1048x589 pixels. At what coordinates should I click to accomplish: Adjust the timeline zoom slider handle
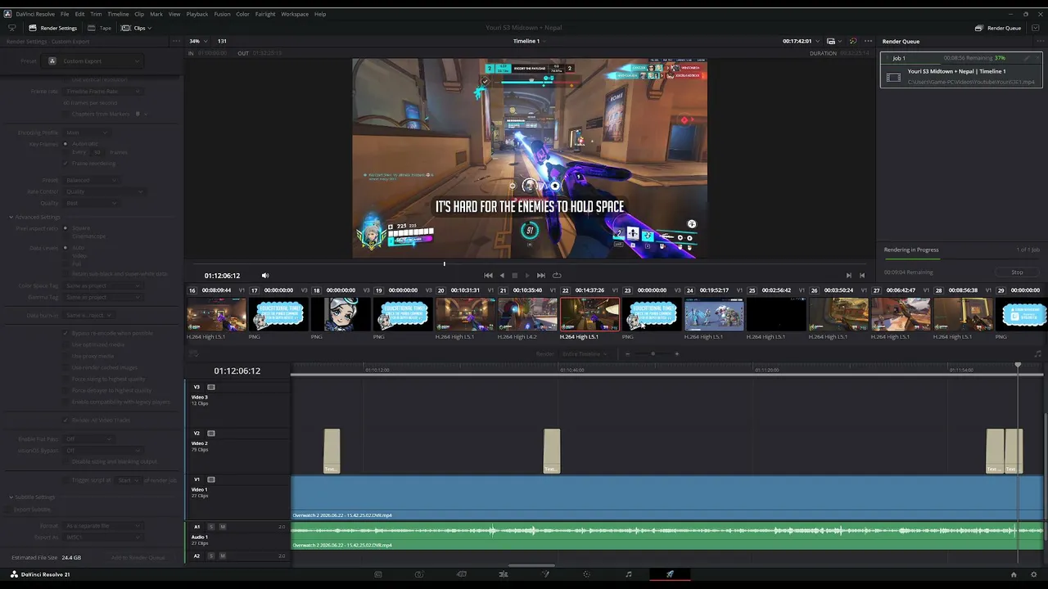pos(653,354)
